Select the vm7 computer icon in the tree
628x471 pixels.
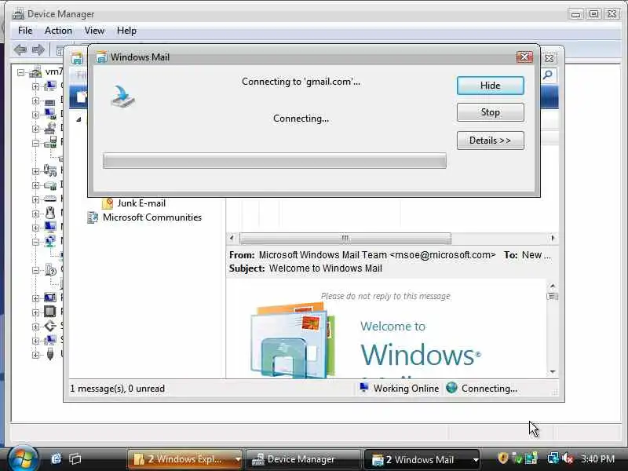[x=35, y=72]
